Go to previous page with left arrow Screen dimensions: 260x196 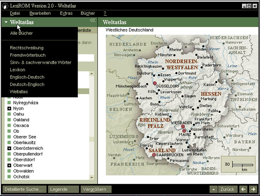click(243, 189)
